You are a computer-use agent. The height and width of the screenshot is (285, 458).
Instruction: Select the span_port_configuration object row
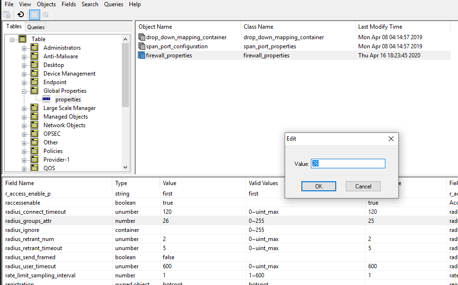pyautogui.click(x=294, y=46)
